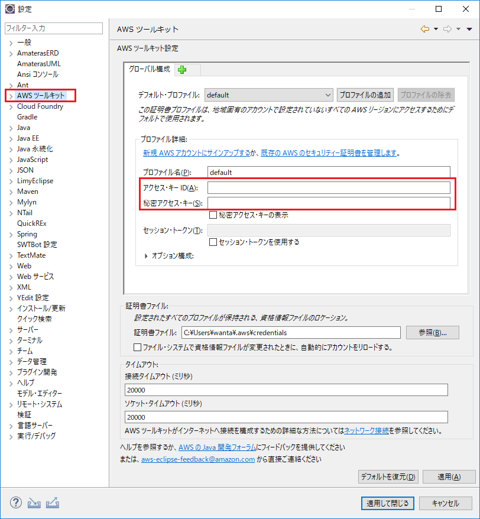Select Mylyn in the tree

pos(27,202)
